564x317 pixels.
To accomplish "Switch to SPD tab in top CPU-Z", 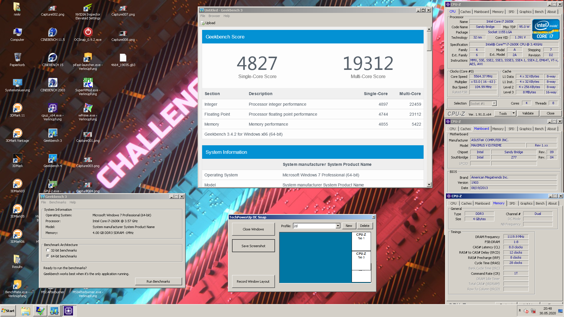I will pos(511,12).
